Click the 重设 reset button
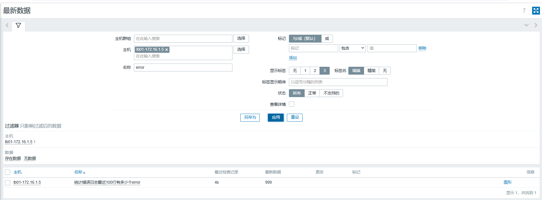 click(x=295, y=117)
